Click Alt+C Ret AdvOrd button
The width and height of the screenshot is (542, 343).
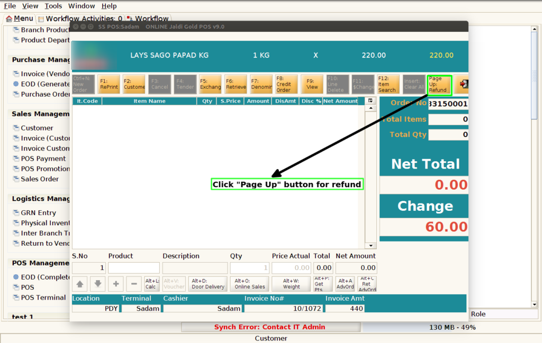click(x=367, y=284)
